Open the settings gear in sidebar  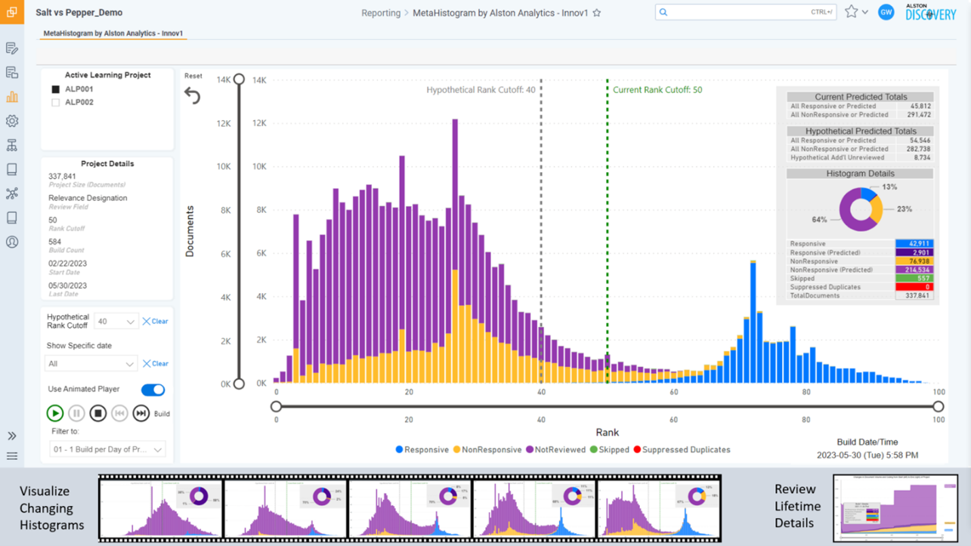(12, 121)
